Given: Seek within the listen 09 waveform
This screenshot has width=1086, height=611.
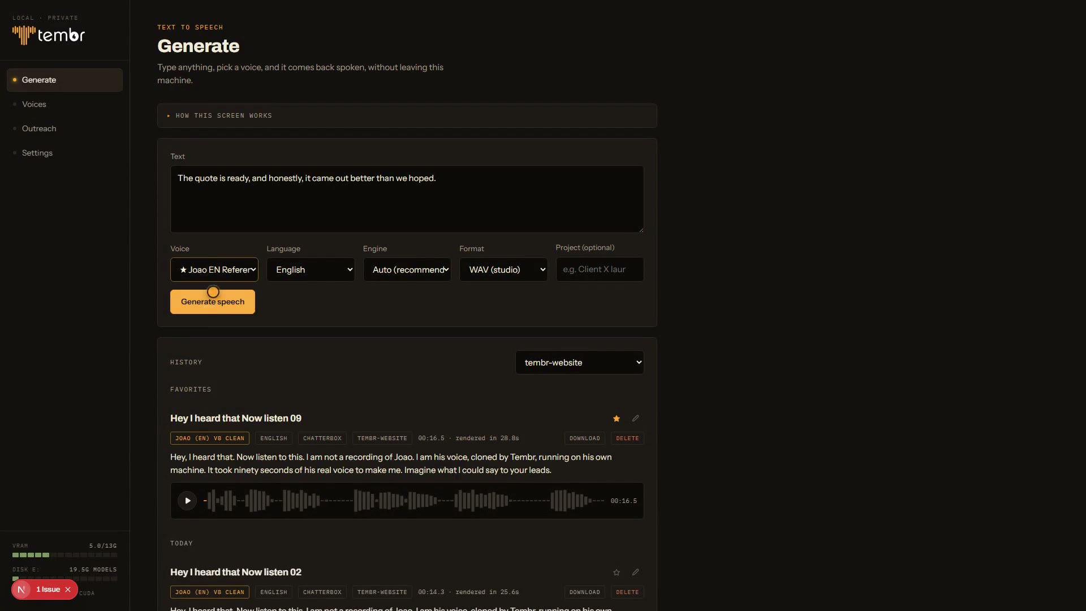Looking at the screenshot, I should coord(404,501).
